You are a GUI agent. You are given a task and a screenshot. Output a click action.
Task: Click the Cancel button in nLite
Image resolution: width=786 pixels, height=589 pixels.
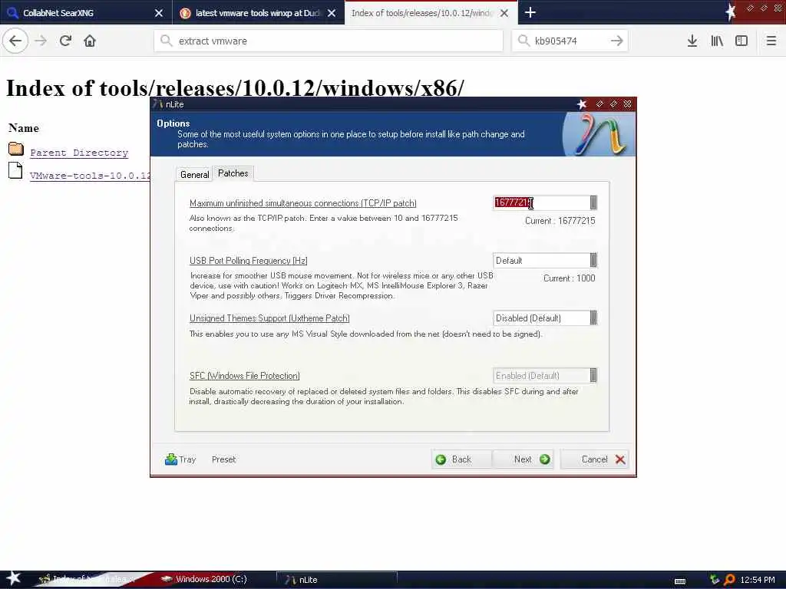[595, 459]
